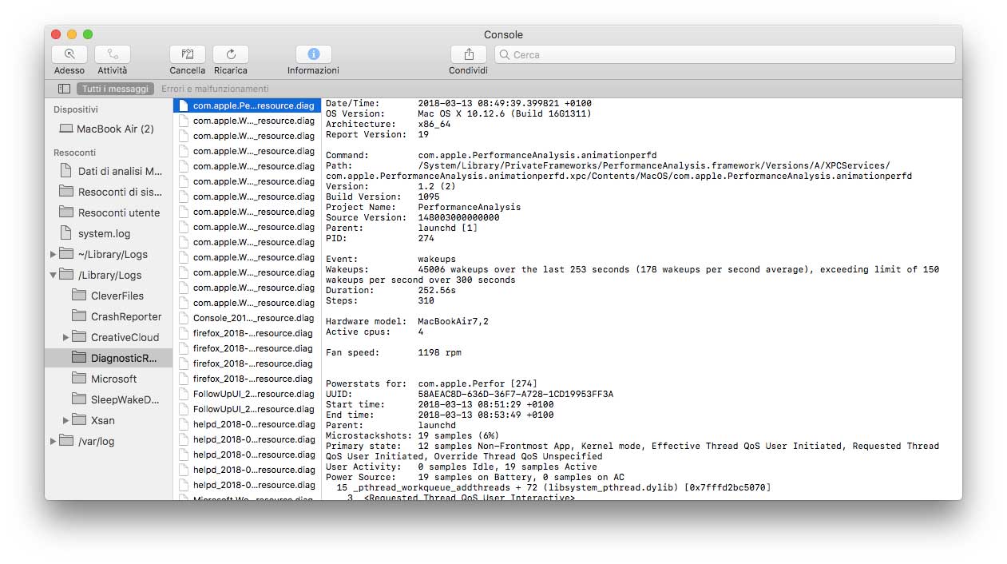Screen dimensions: 1007x564
Task: Open system.log in the sidebar
Action: (109, 233)
